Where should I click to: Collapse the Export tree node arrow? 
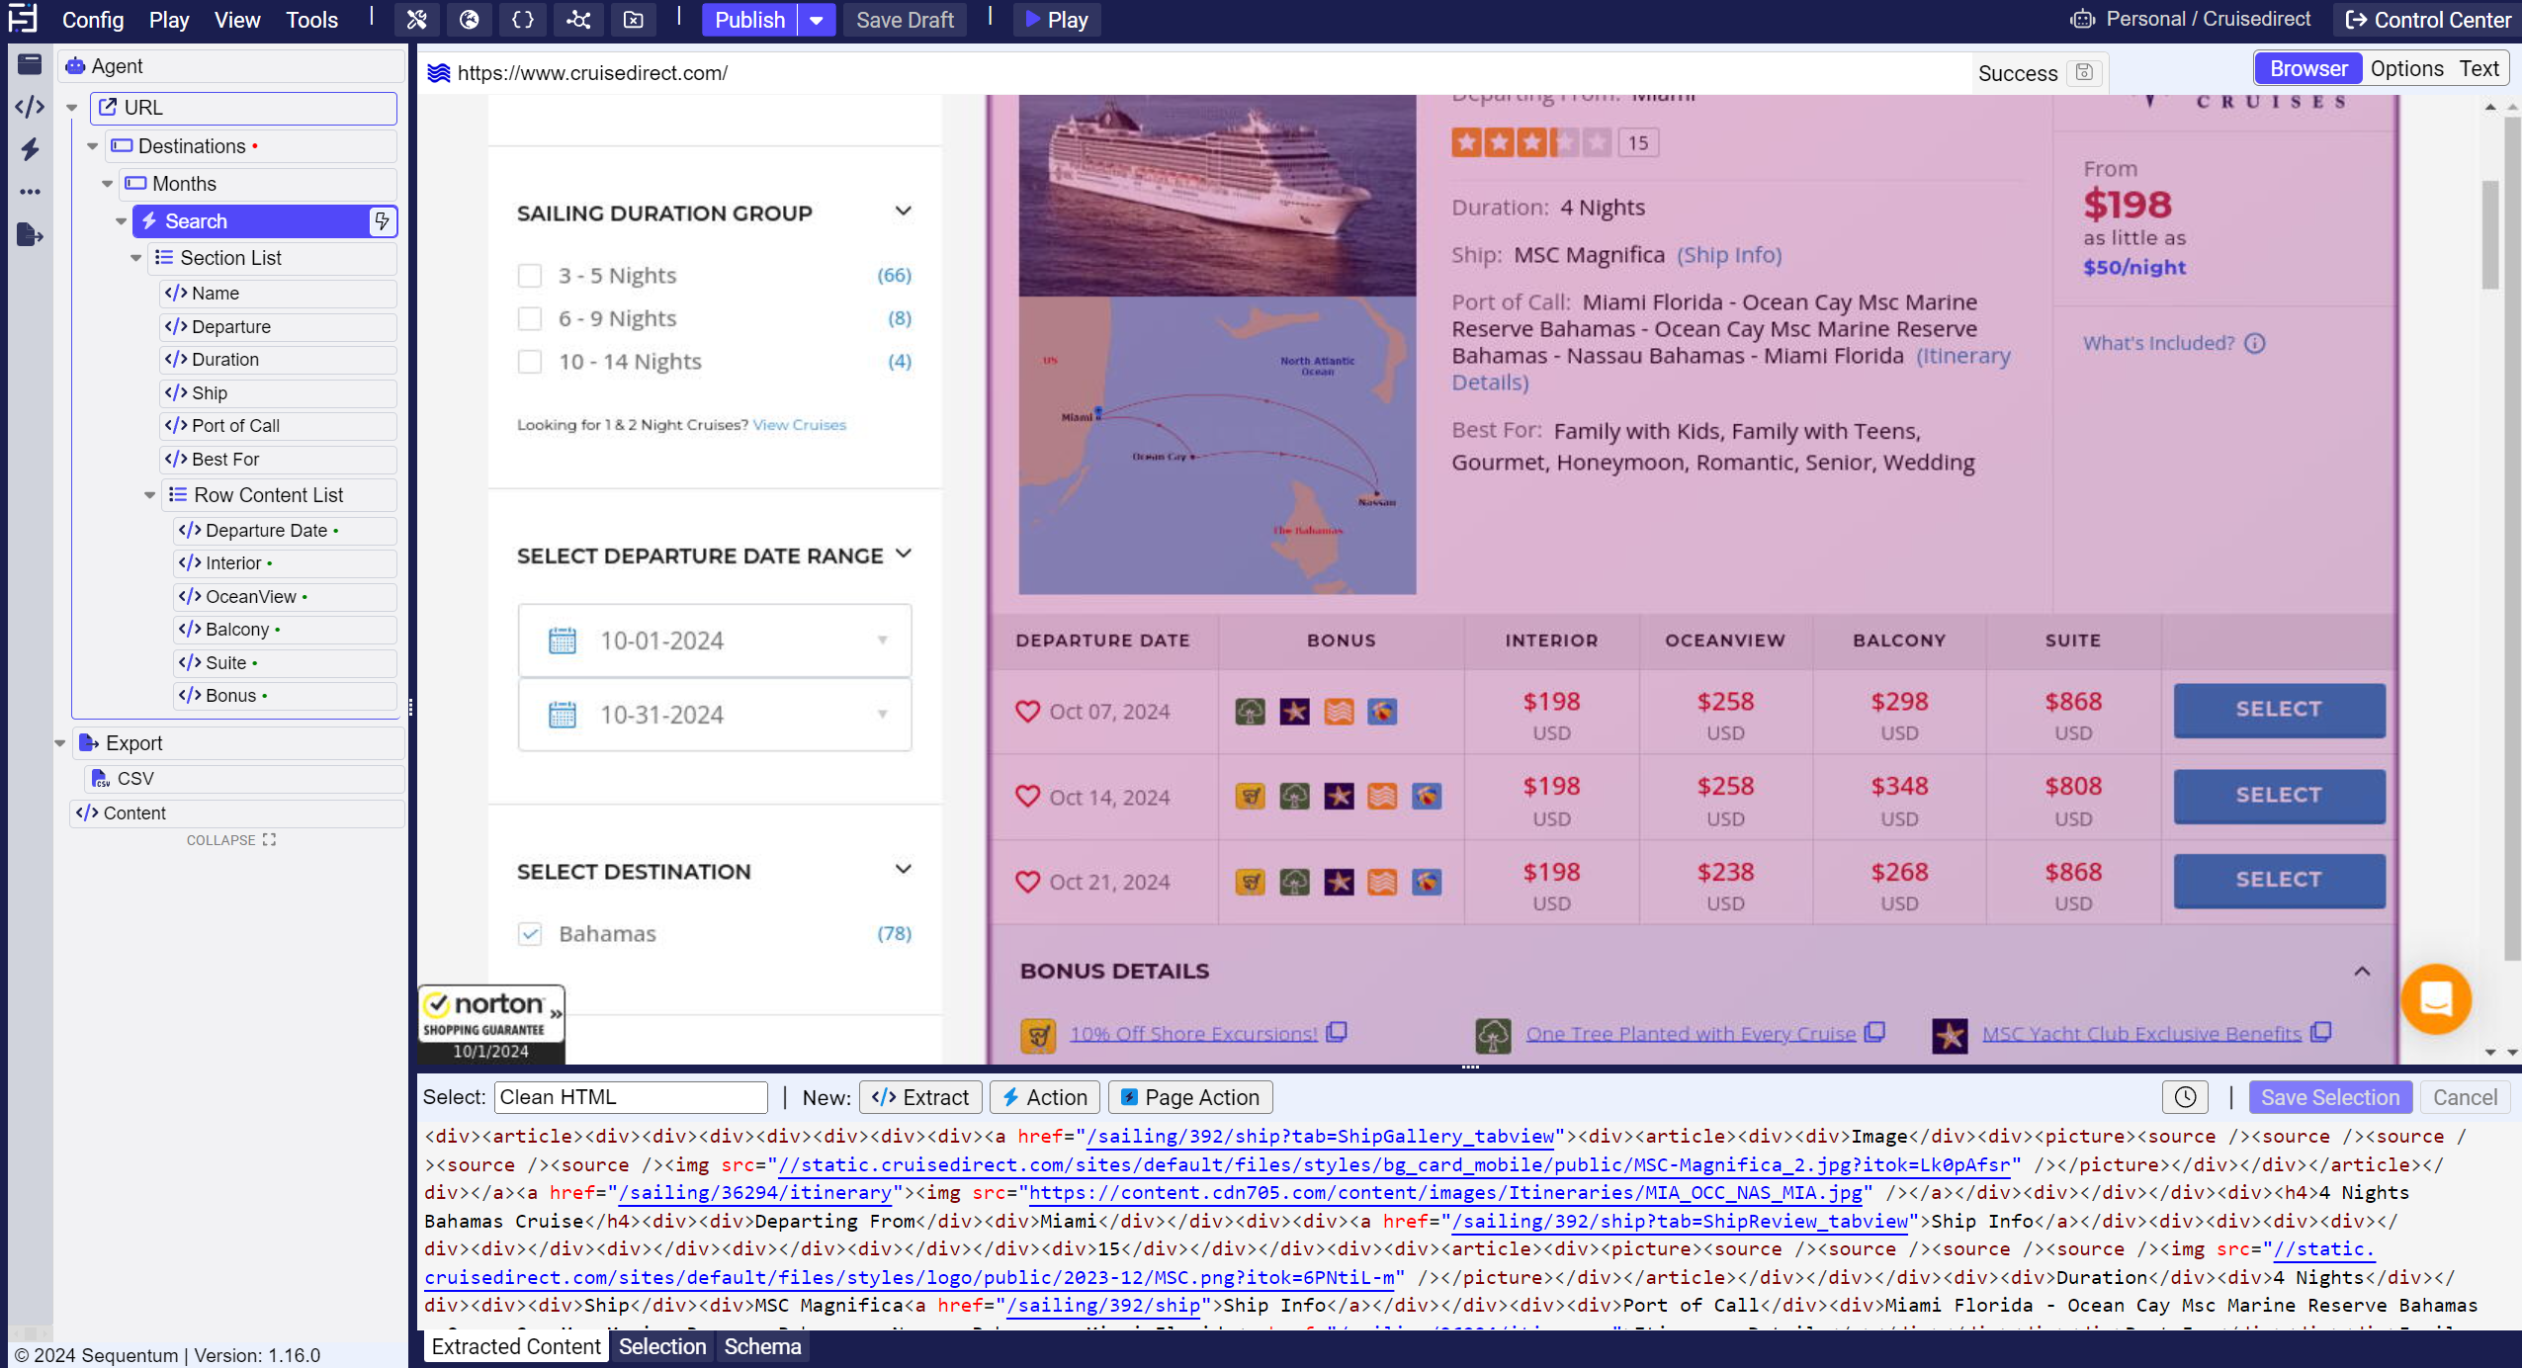pyautogui.click(x=60, y=743)
